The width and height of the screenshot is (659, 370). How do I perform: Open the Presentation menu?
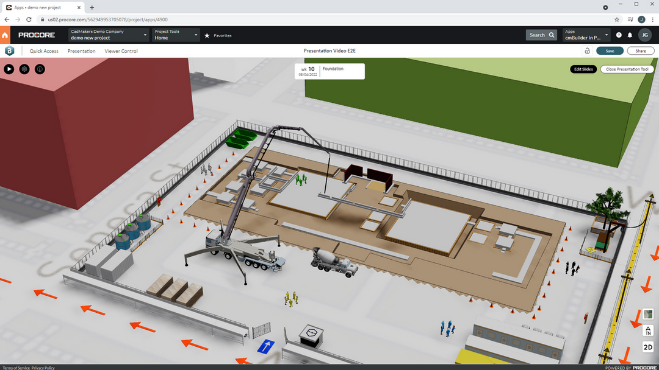point(81,51)
